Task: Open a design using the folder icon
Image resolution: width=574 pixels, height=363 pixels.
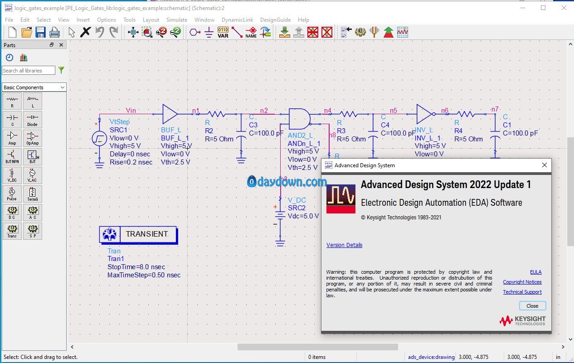Action: [26, 32]
